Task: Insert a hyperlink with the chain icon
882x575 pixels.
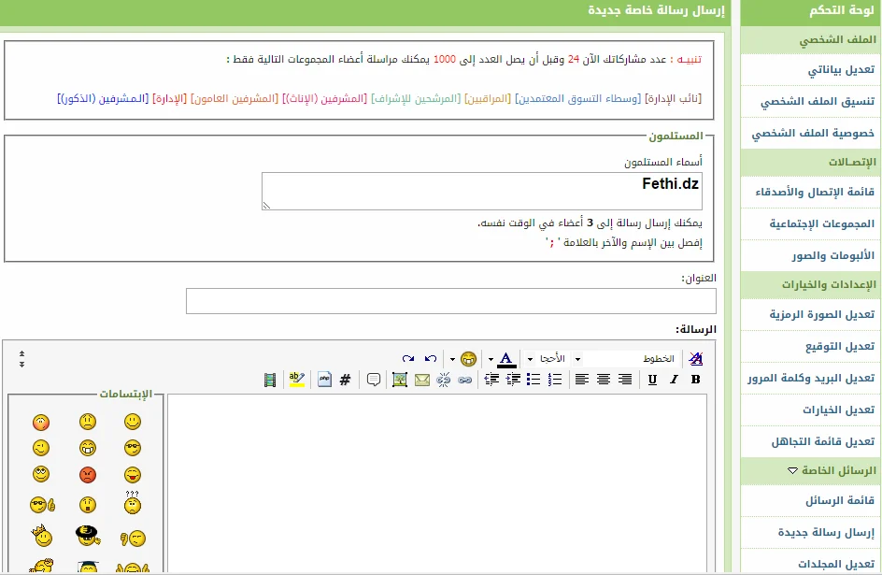Action: pyautogui.click(x=464, y=380)
